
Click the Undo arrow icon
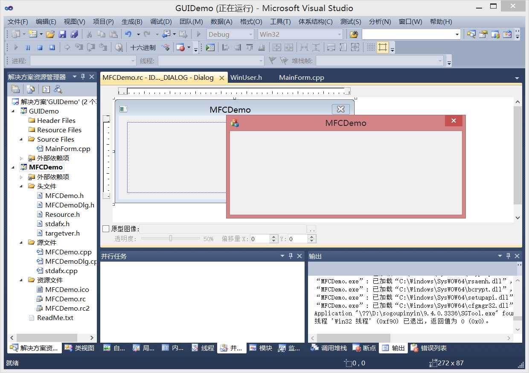[x=128, y=35]
